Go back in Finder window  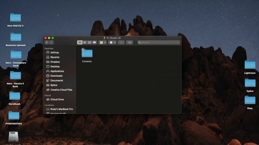(x=47, y=43)
